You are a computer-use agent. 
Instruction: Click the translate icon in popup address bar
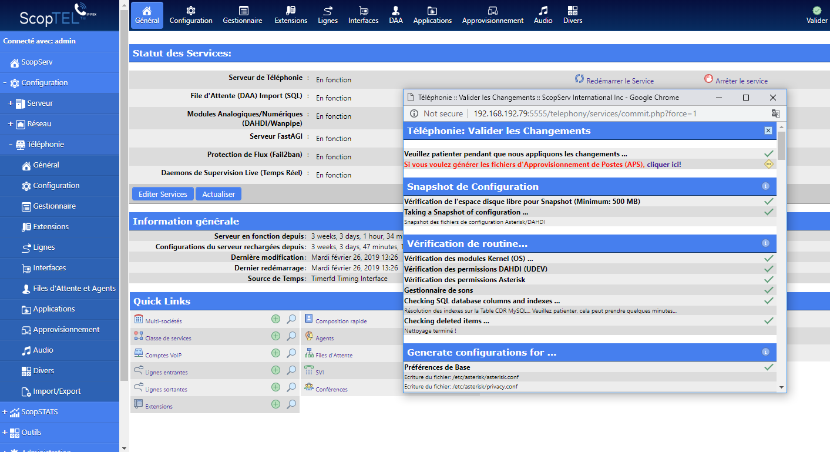coord(775,113)
